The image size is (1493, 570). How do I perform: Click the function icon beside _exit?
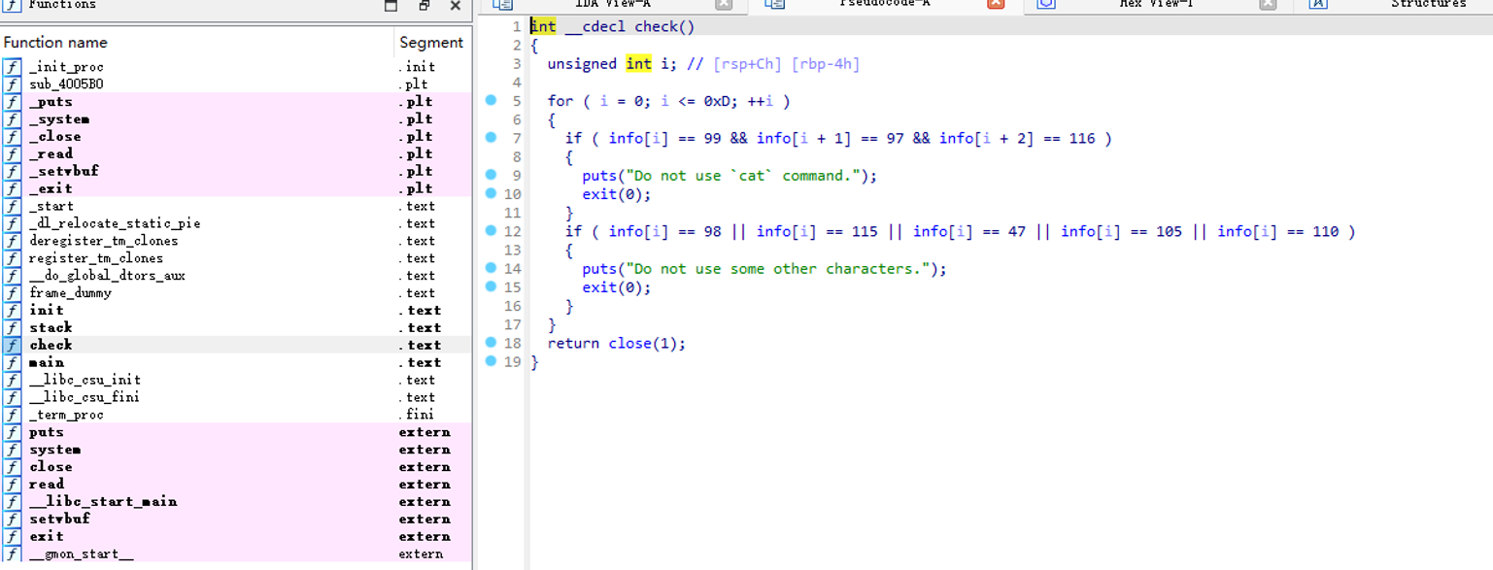[x=12, y=188]
